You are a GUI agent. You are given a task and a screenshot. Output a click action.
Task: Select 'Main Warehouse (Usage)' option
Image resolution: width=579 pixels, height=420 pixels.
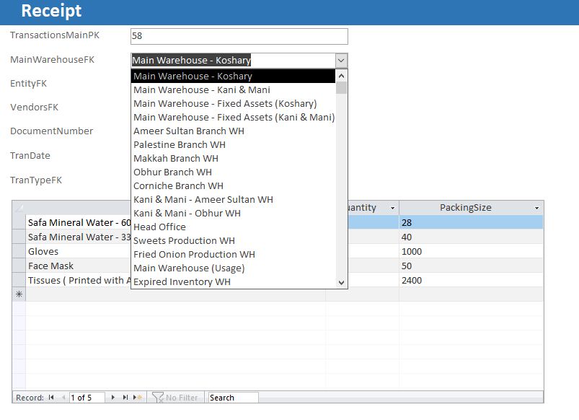(234, 268)
